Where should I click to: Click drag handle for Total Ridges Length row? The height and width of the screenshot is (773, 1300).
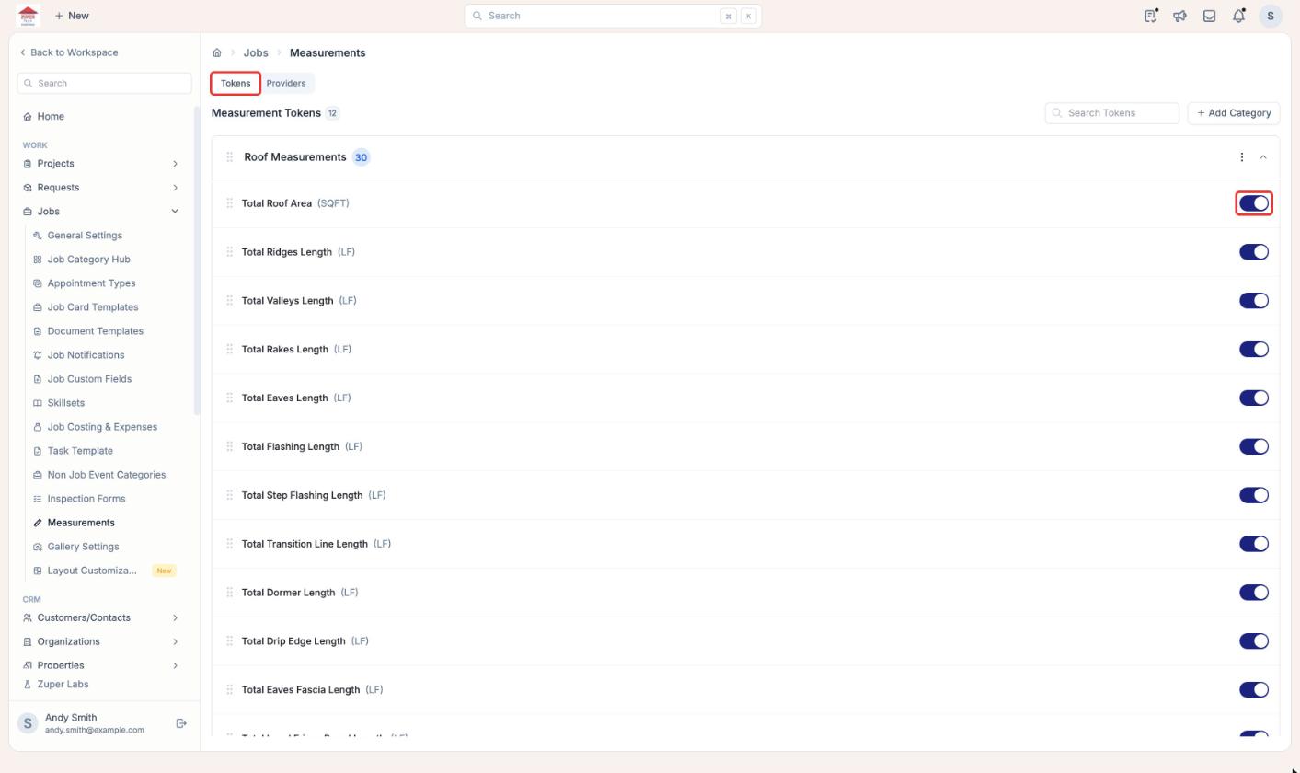tap(229, 252)
